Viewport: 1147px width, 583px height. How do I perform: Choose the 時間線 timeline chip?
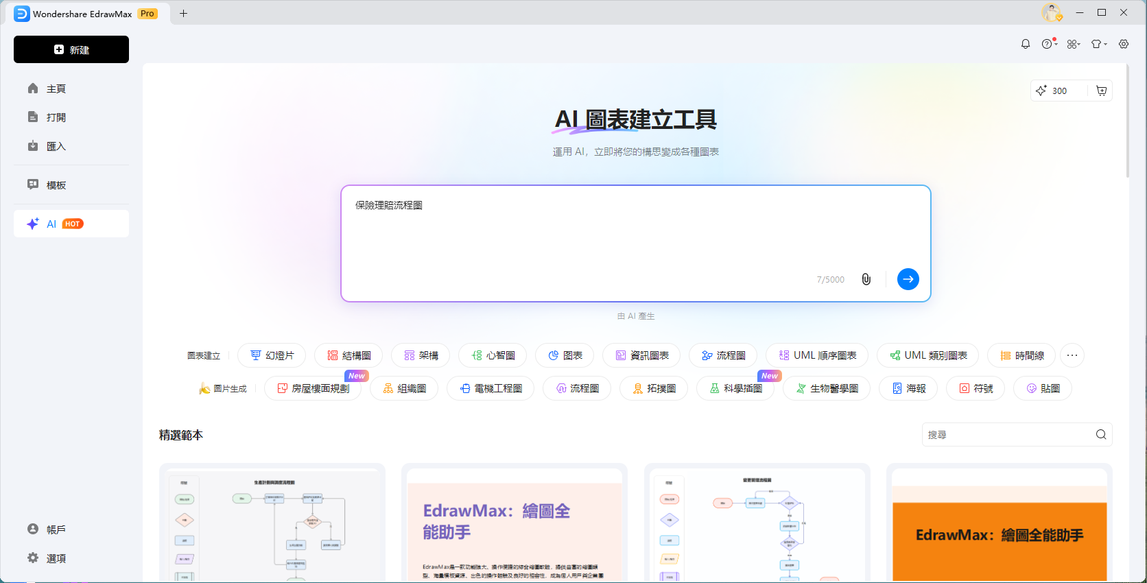1021,355
